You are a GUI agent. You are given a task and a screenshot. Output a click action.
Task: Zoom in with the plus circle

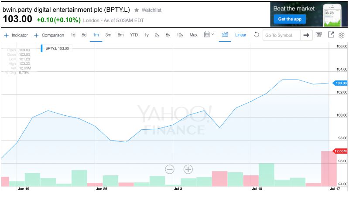coord(188,169)
